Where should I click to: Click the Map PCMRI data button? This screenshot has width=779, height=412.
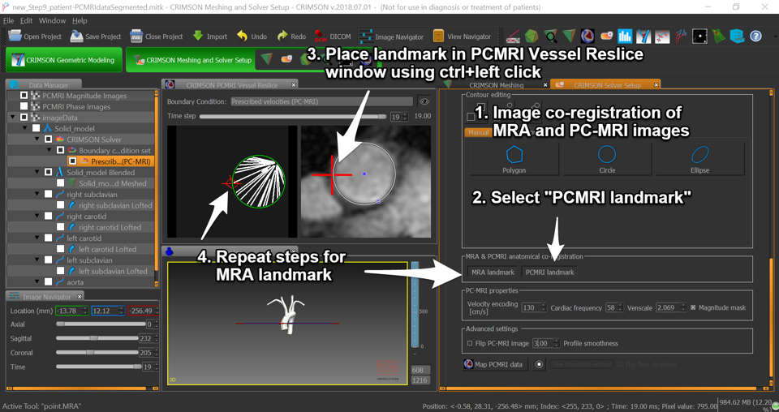(493, 364)
